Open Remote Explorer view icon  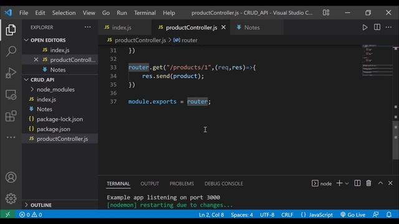(11, 95)
